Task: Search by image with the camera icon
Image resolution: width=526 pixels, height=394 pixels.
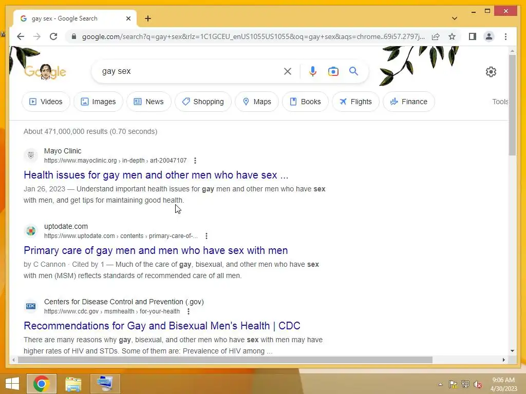Action: coord(333,71)
